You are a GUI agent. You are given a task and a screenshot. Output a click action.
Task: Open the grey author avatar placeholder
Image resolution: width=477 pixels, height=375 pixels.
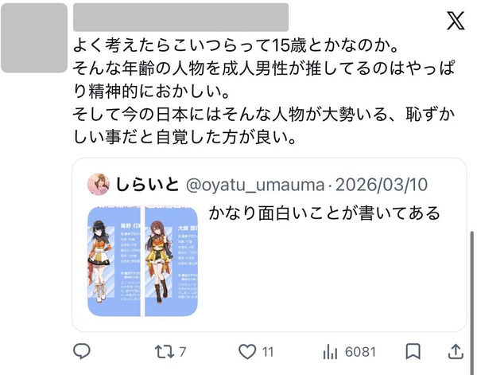[x=34, y=38]
